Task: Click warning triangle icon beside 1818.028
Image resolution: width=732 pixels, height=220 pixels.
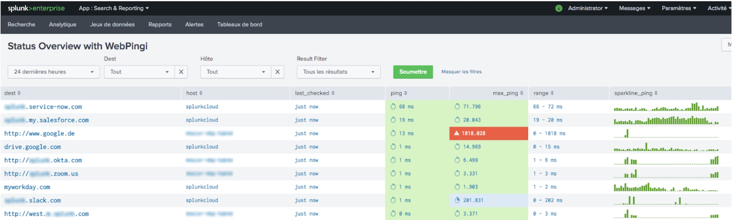Action: (x=456, y=133)
